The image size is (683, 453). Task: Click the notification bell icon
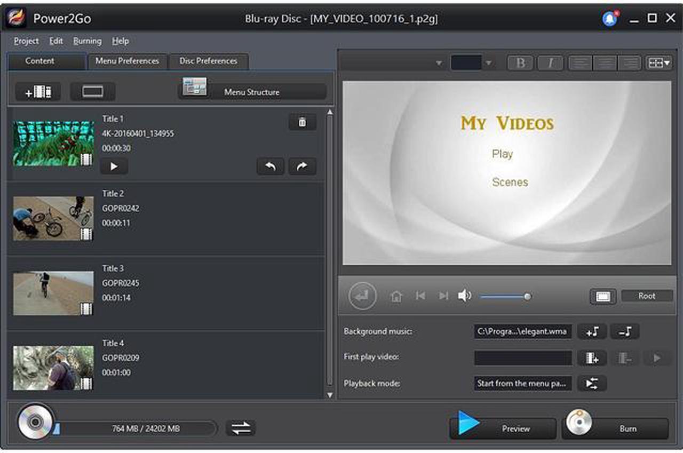pyautogui.click(x=609, y=19)
